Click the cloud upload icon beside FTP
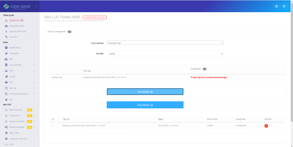This screenshot has width=293, height=147. point(6,82)
